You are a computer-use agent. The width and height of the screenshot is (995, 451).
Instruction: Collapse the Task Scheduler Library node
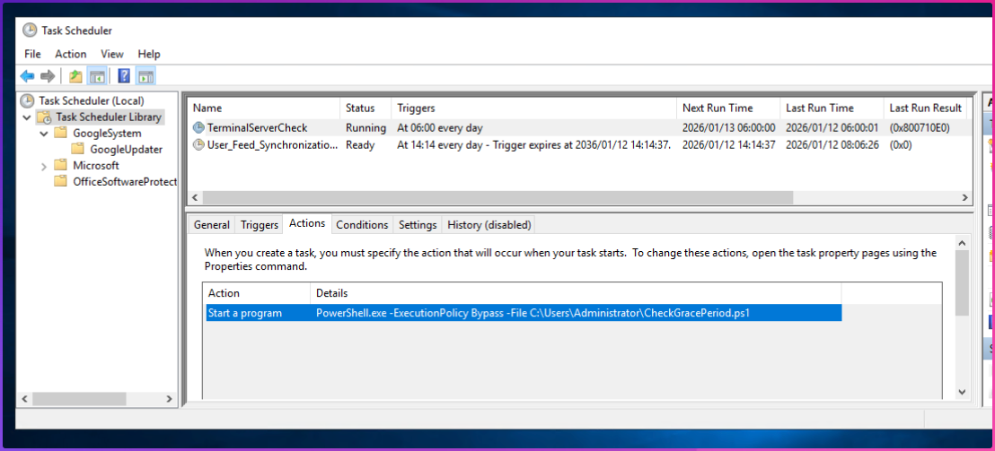tap(27, 117)
